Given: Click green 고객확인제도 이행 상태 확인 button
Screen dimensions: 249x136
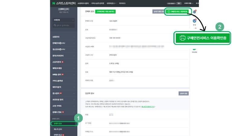Looking at the screenshot, I should [105, 11].
